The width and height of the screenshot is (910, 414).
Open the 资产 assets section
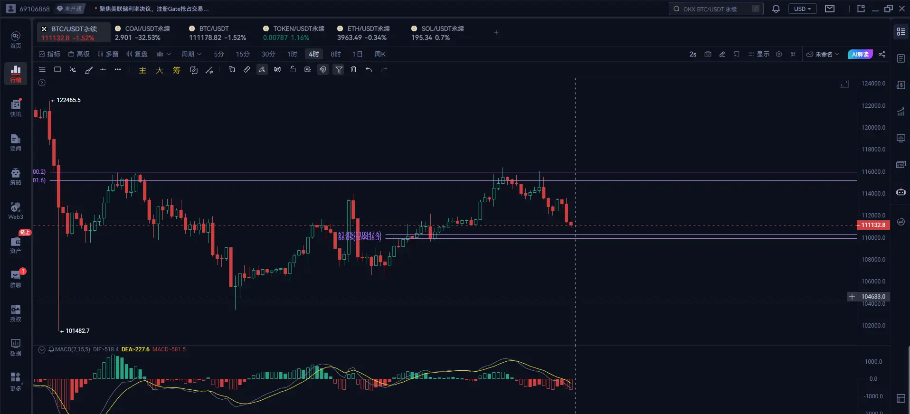point(16,245)
